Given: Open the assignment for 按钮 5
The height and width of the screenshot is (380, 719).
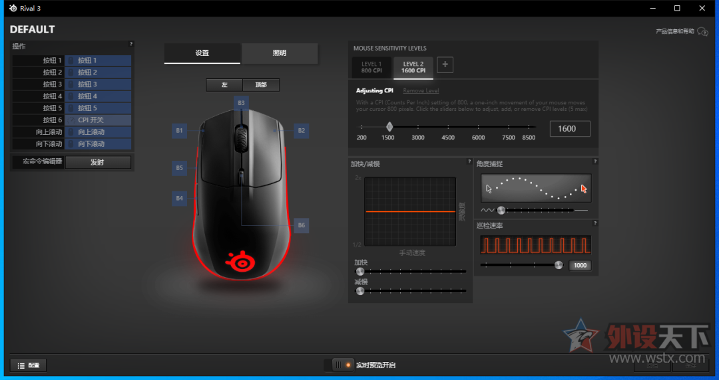Looking at the screenshot, I should pos(98,108).
